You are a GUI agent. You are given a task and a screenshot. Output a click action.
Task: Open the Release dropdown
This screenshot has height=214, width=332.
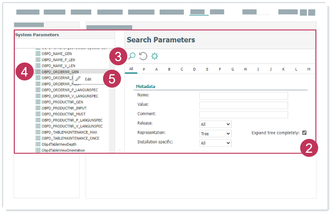(215, 124)
